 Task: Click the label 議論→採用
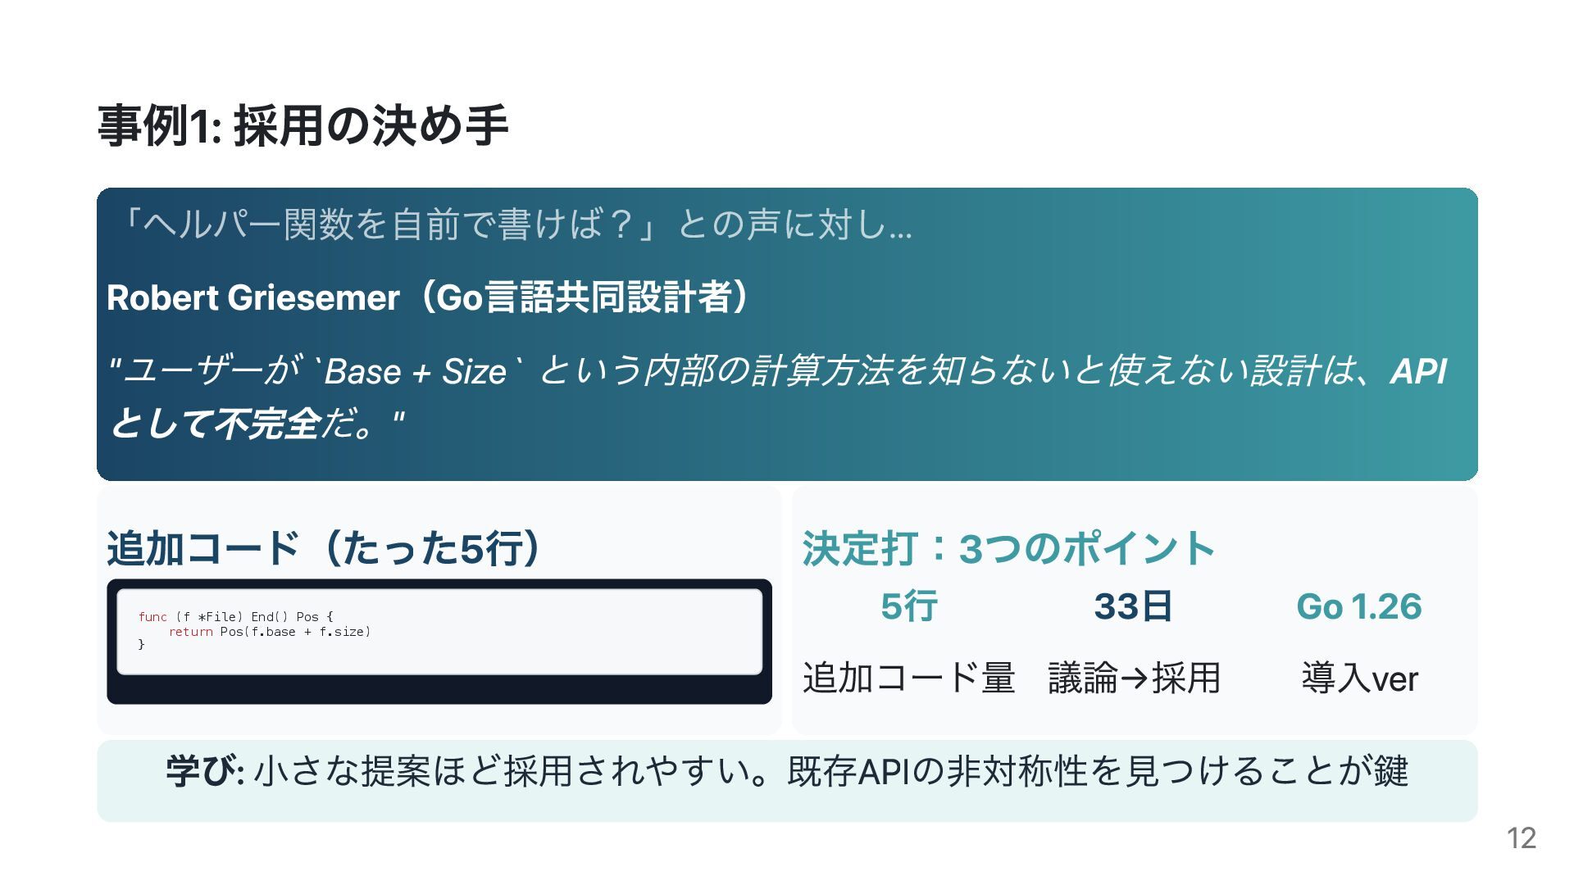coord(1134,678)
